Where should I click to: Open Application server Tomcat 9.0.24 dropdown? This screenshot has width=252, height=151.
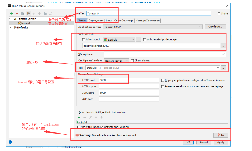pos(153,27)
